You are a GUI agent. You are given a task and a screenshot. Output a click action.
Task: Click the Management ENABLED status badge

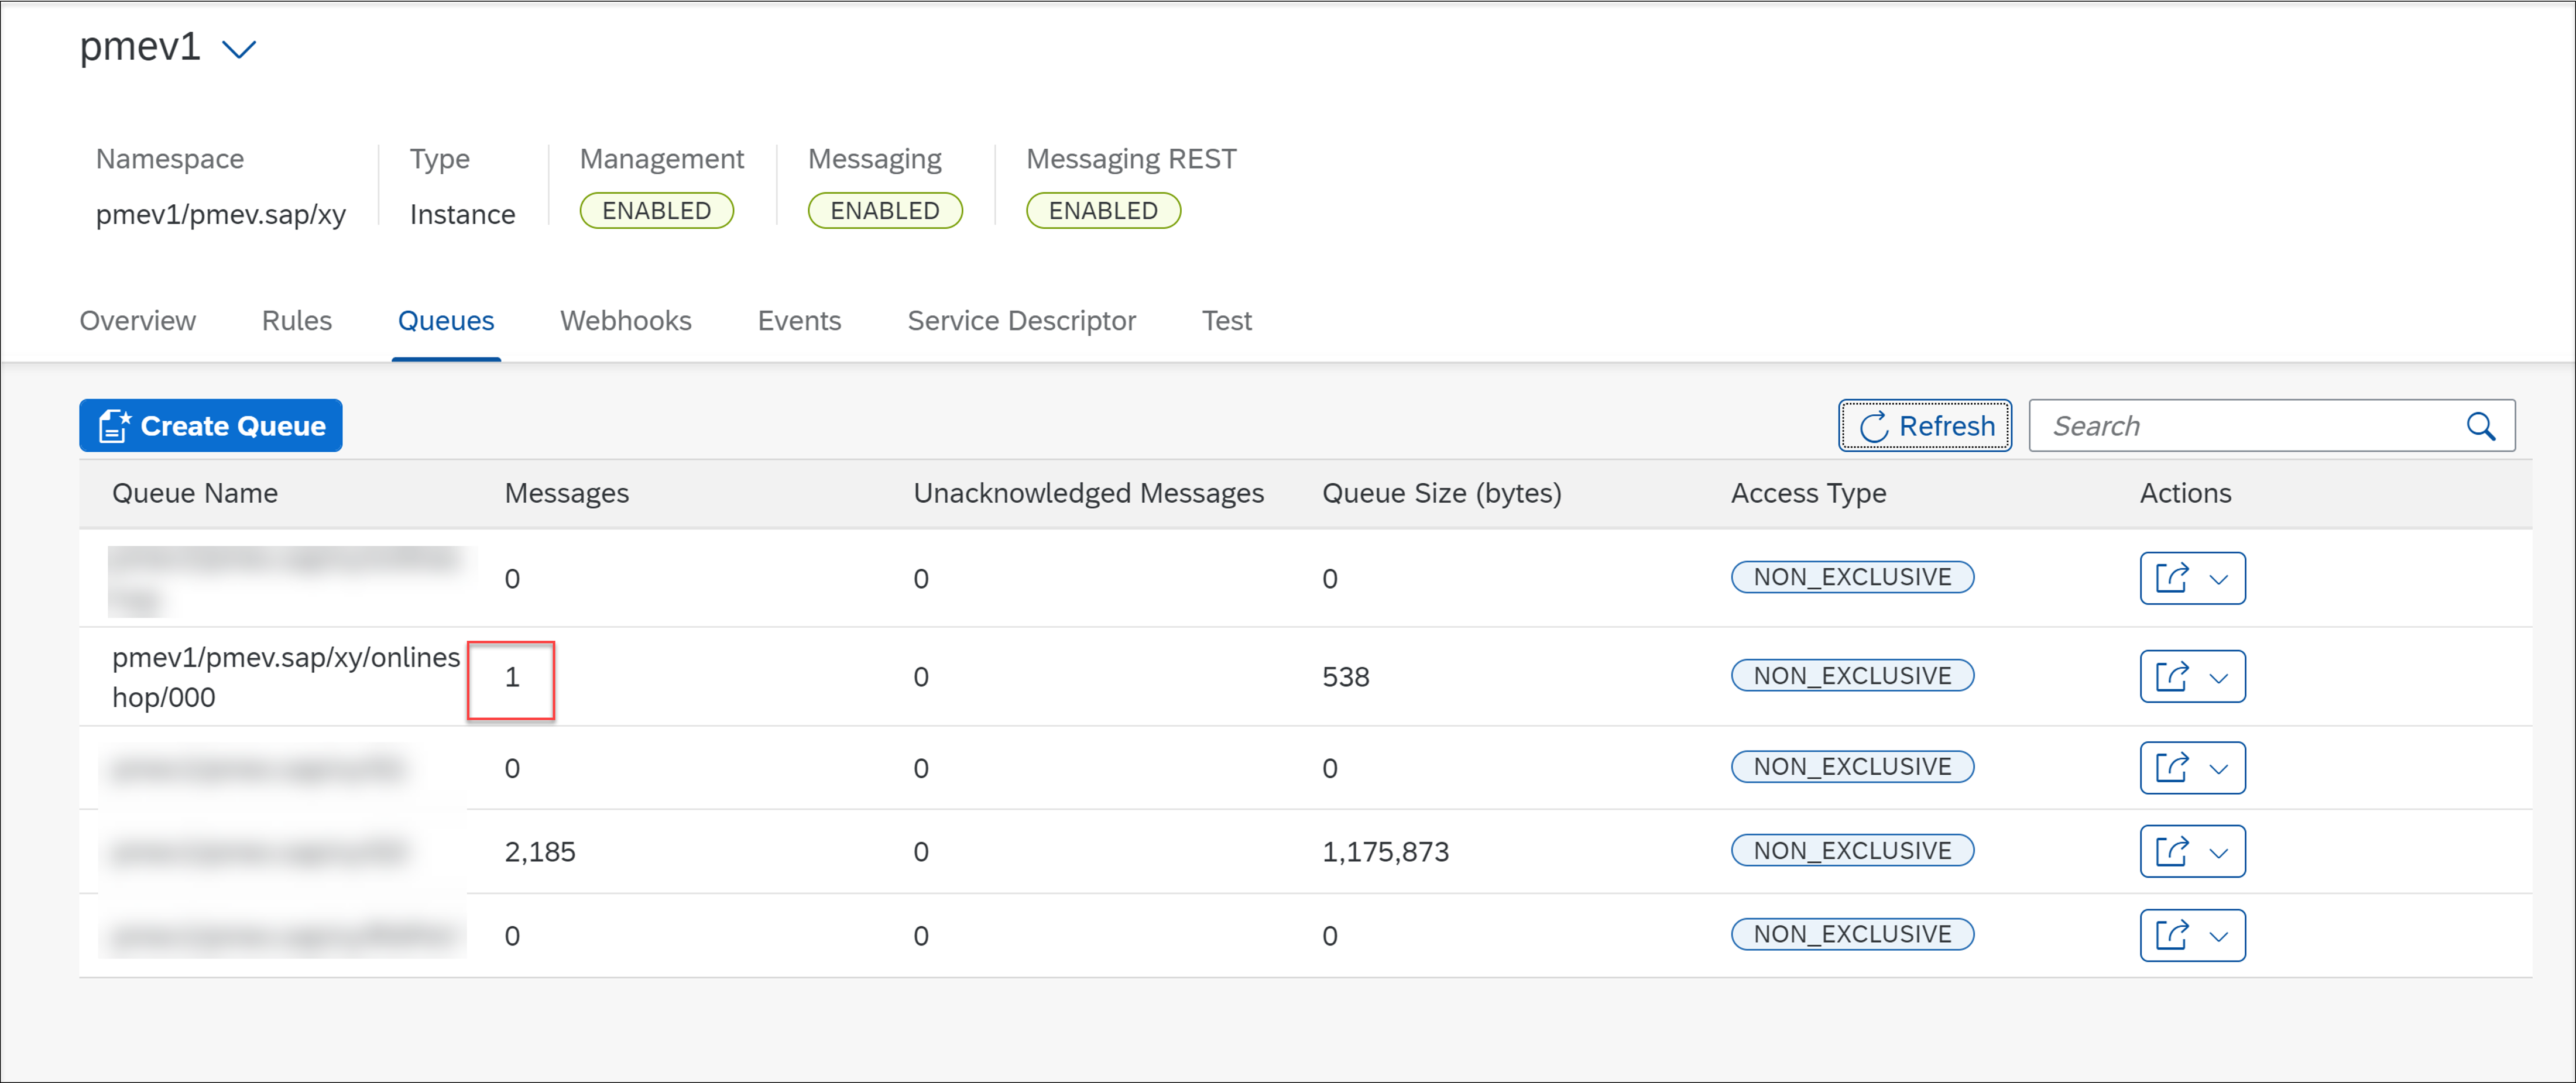657,211
